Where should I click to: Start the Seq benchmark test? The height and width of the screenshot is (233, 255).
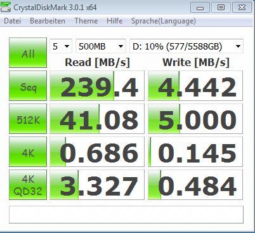(x=28, y=86)
